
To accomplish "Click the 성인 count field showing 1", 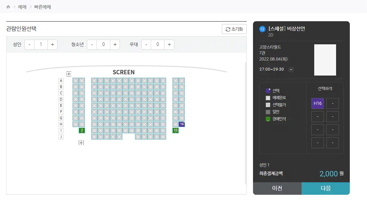I will click(x=41, y=44).
